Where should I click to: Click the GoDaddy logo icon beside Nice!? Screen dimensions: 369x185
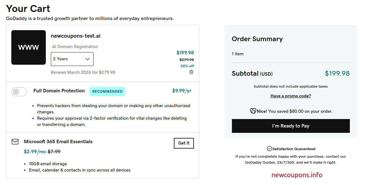coord(253,111)
